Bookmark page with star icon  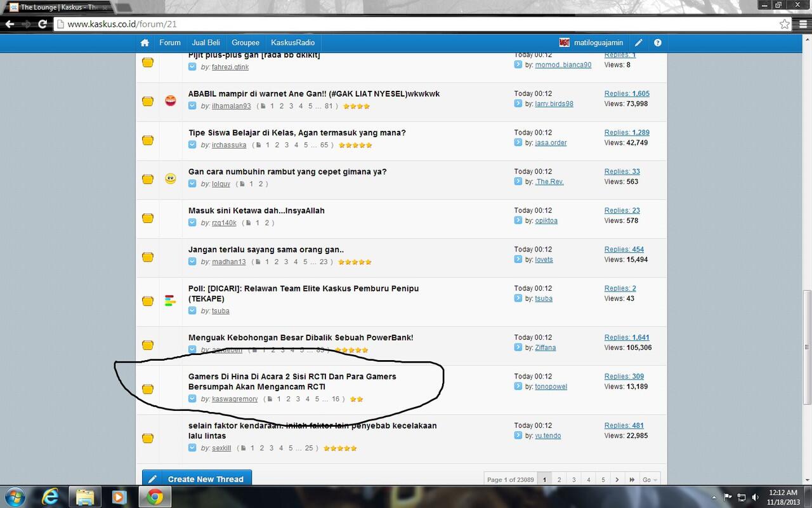pos(785,24)
